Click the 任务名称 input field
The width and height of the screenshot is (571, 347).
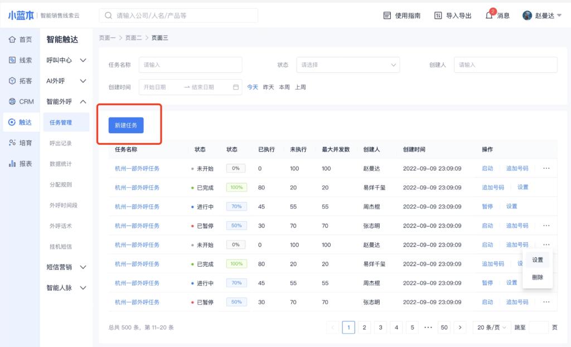click(x=190, y=65)
